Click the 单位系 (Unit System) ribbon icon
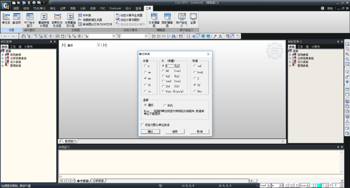 tap(6, 18)
